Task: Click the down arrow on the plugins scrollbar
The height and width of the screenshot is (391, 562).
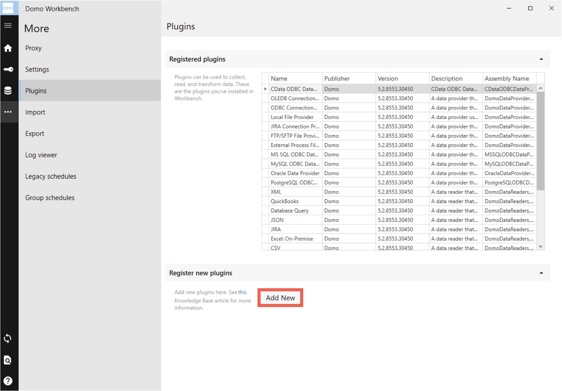Action: (x=540, y=246)
